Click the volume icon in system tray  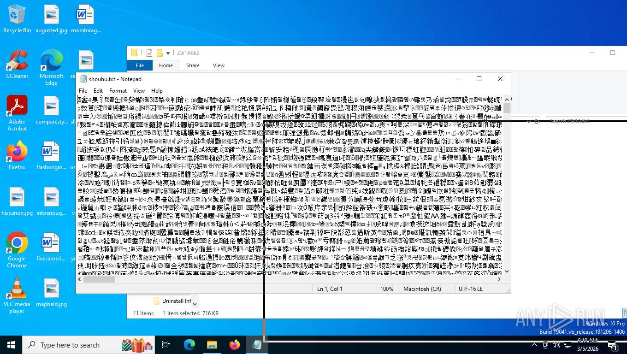point(556,345)
